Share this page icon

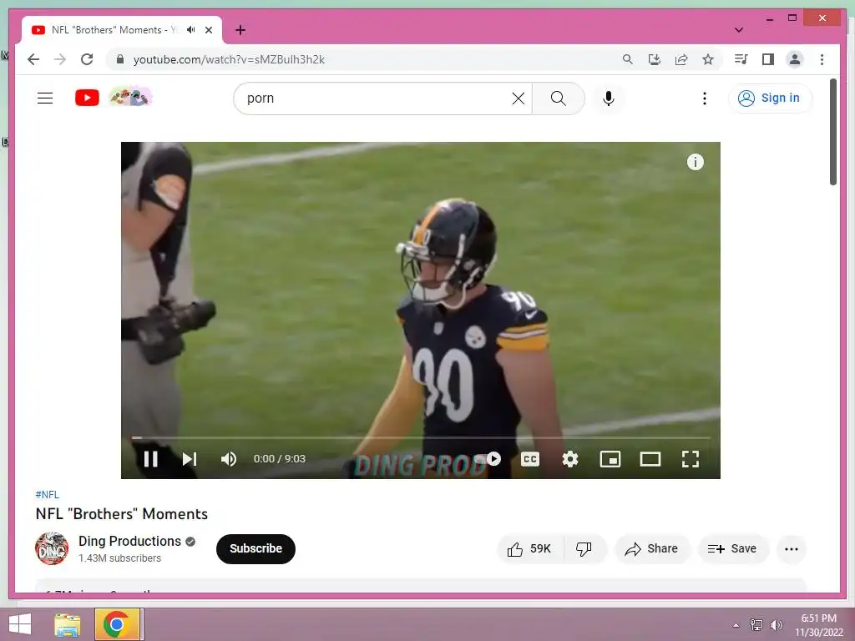[x=681, y=59]
